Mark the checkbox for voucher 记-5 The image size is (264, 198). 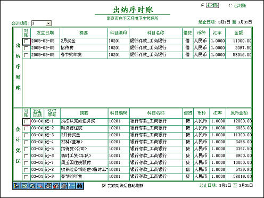(26, 149)
